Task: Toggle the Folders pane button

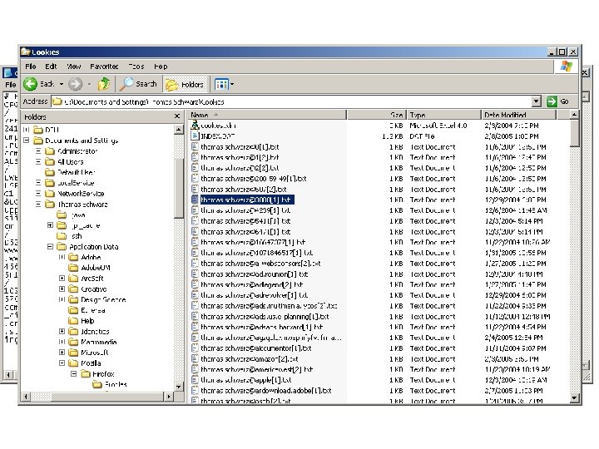Action: click(x=185, y=84)
